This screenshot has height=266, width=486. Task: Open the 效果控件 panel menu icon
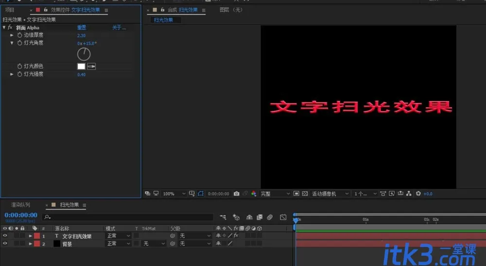[x=106, y=10]
